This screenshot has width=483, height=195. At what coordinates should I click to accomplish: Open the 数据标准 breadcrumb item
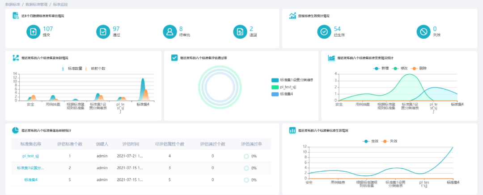[x=13, y=4]
